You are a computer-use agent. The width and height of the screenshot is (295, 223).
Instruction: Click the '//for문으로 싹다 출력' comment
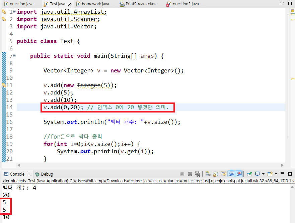(73, 137)
